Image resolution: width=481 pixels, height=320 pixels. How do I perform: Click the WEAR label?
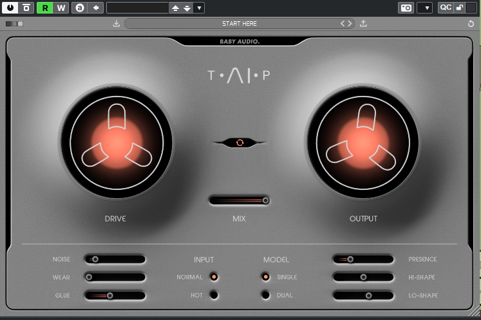click(61, 278)
